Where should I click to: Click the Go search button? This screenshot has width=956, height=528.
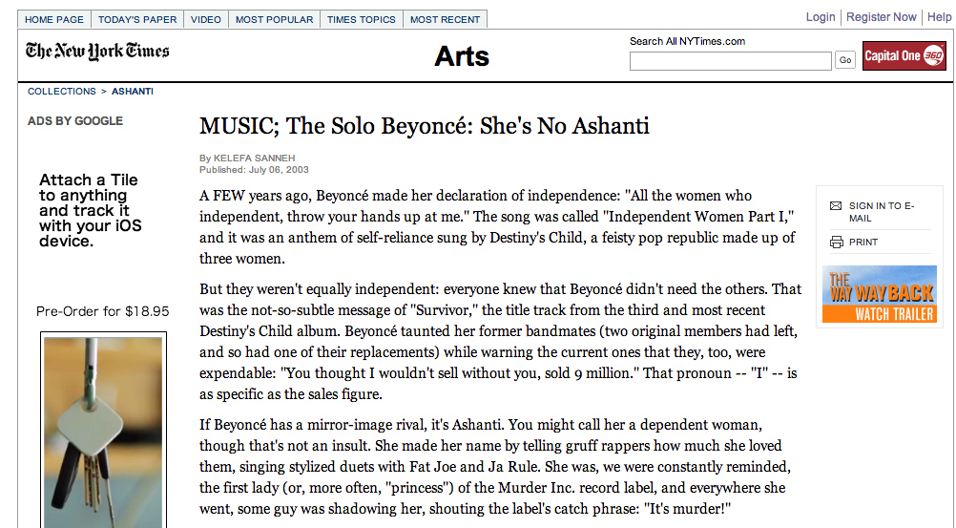coord(845,60)
